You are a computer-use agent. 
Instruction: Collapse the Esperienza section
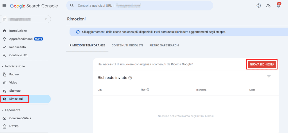coord(3,110)
